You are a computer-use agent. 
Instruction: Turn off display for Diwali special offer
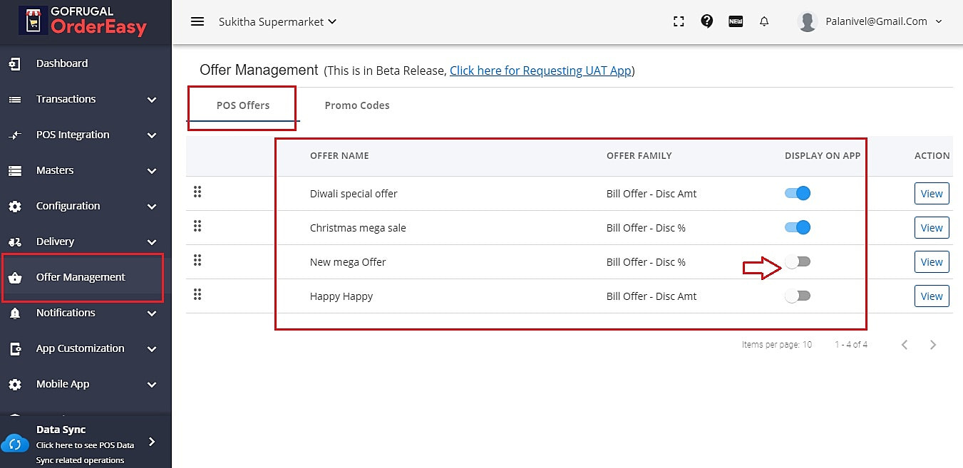(x=798, y=193)
